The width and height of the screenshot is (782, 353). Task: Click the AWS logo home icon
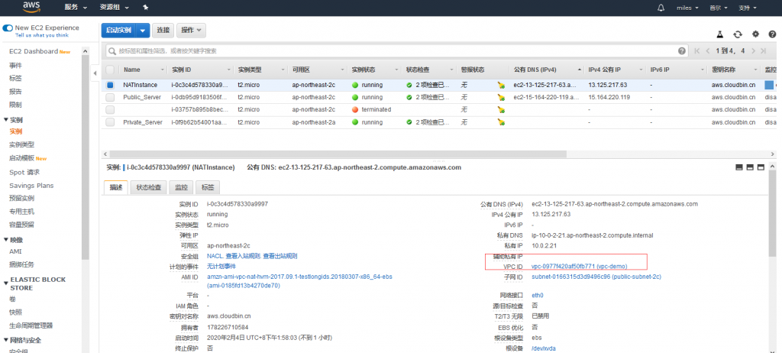31,7
